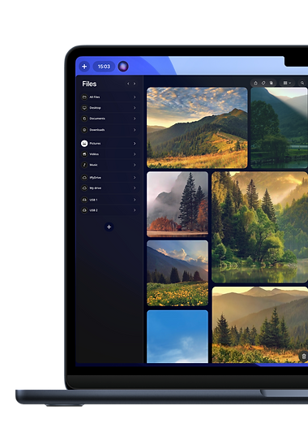308x432 pixels.
Task: Select the "Pictures" label
Action: tap(95, 143)
